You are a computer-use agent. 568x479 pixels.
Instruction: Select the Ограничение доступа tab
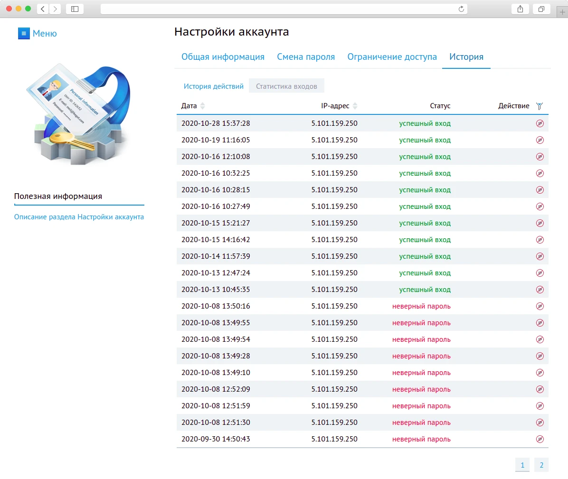(x=392, y=57)
